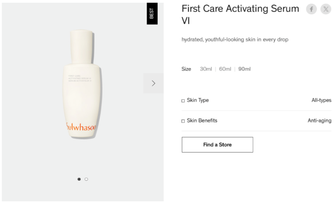Viewport: 335px width, 204px height.
Task: Click the All-types skin type value
Action: tap(321, 100)
